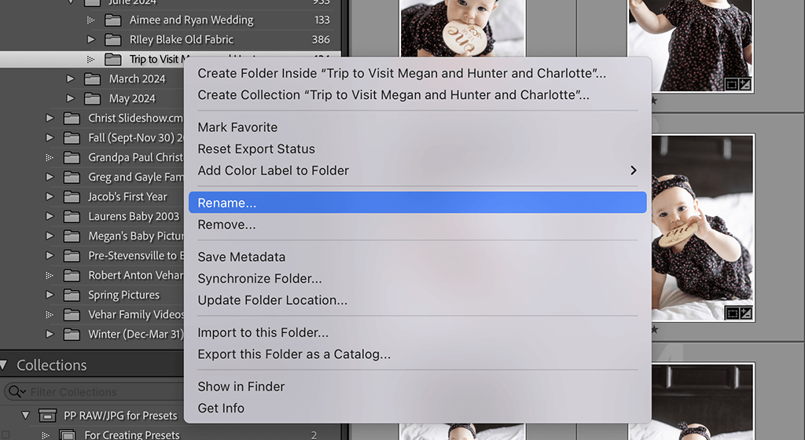Select the top-right baby dress photo thumbnail
The width and height of the screenshot is (805, 440).
point(691,46)
